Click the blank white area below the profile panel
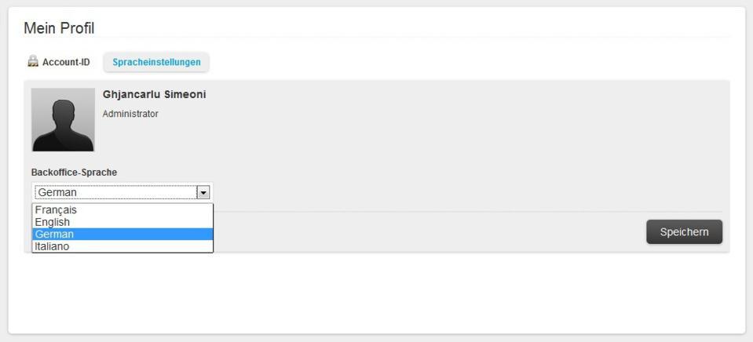This screenshot has height=342, width=753. point(377,294)
